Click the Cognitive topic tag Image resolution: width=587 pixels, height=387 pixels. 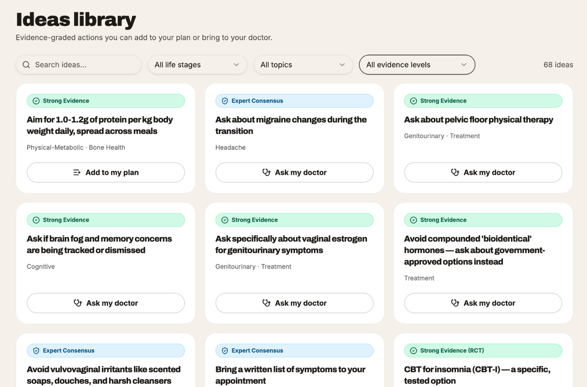(41, 266)
